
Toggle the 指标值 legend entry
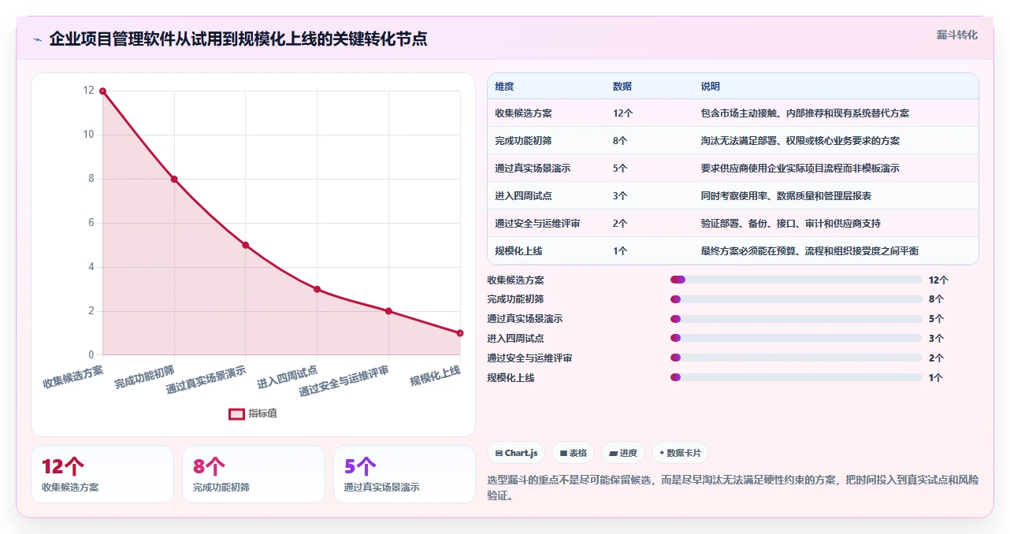coord(253,413)
